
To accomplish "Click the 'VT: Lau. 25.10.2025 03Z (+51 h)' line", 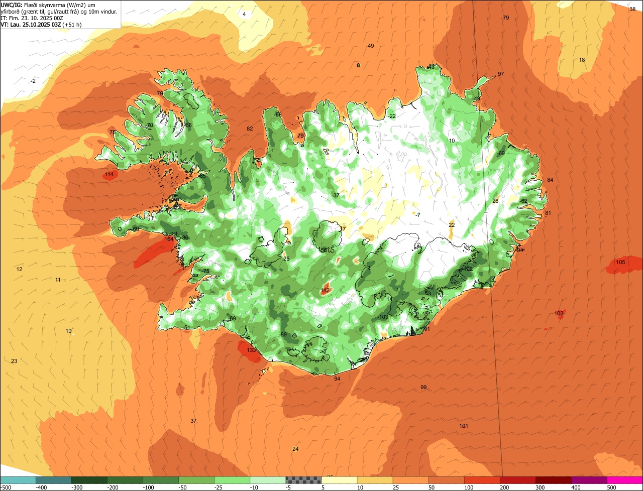I will click(x=41, y=24).
